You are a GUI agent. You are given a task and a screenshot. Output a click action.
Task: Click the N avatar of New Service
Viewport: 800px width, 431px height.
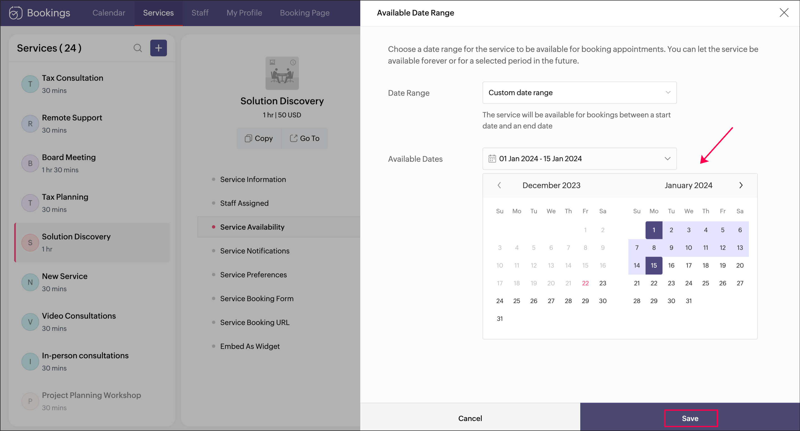(x=30, y=282)
